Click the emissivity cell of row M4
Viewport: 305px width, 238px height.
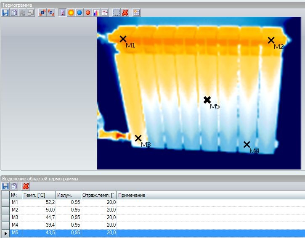tap(68, 225)
